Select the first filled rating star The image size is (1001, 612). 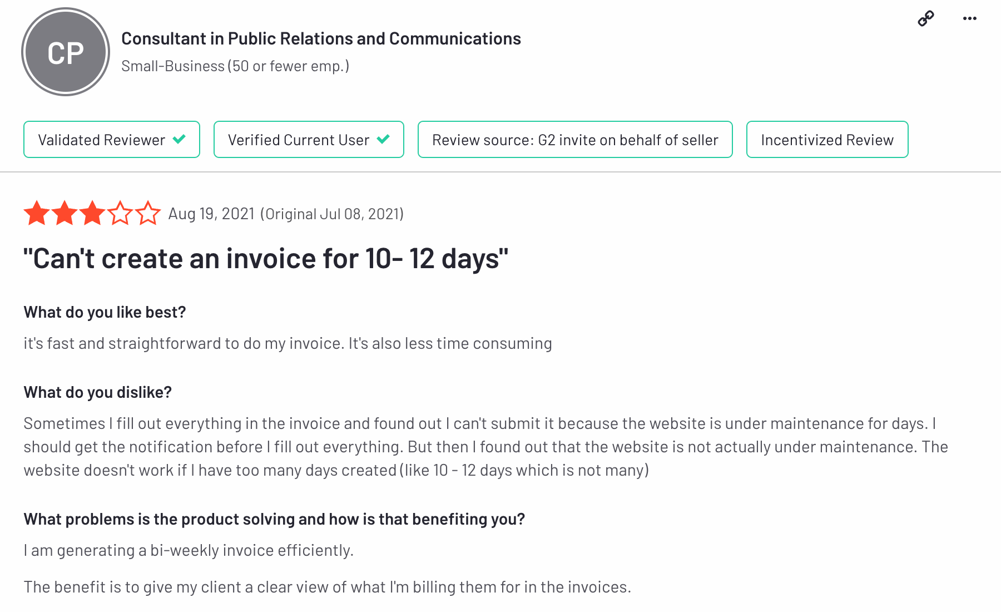pyautogui.click(x=37, y=214)
